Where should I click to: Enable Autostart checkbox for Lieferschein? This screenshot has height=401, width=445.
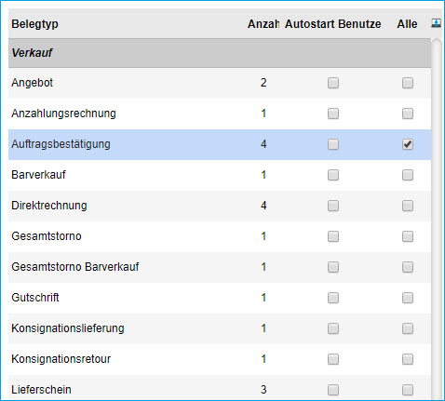click(333, 390)
